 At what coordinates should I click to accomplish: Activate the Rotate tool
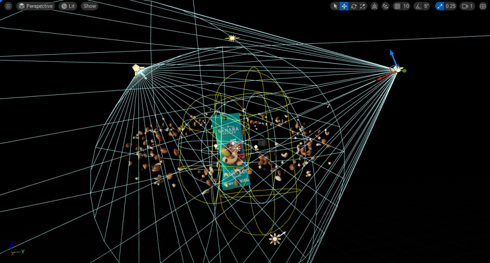[353, 6]
